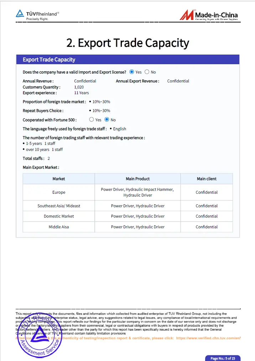Click the Total staffs value 2
255x361 pixels.
click(48, 158)
